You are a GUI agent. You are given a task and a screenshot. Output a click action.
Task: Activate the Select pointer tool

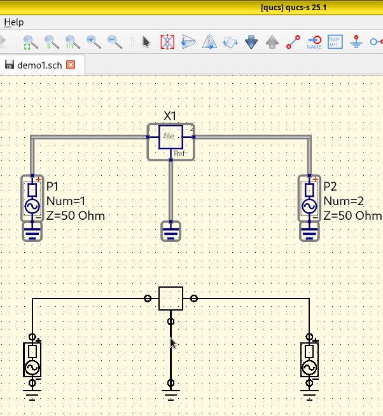pyautogui.click(x=146, y=43)
